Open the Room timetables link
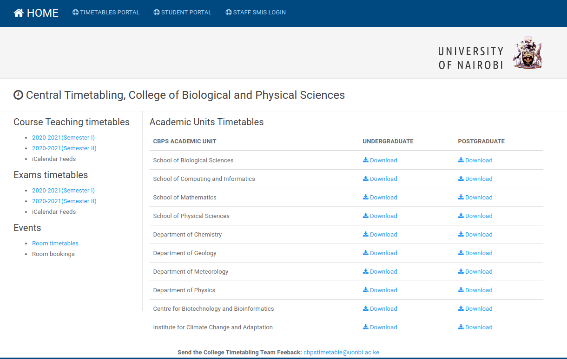The width and height of the screenshot is (567, 359). pyautogui.click(x=55, y=244)
